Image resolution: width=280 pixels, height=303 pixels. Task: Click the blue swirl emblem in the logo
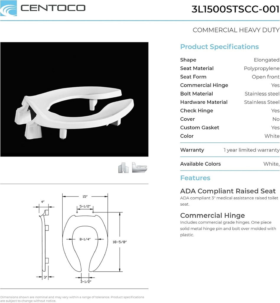pyautogui.click(x=9, y=9)
